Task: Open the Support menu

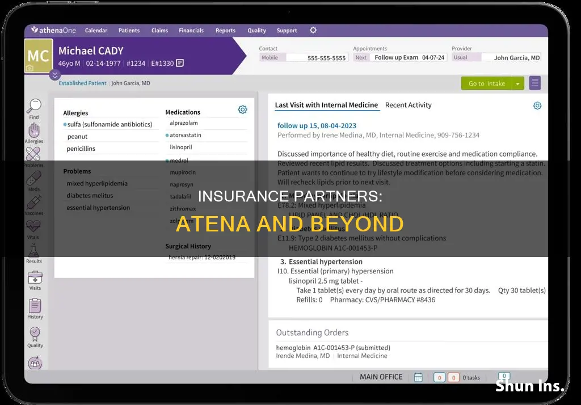Action: coord(287,31)
